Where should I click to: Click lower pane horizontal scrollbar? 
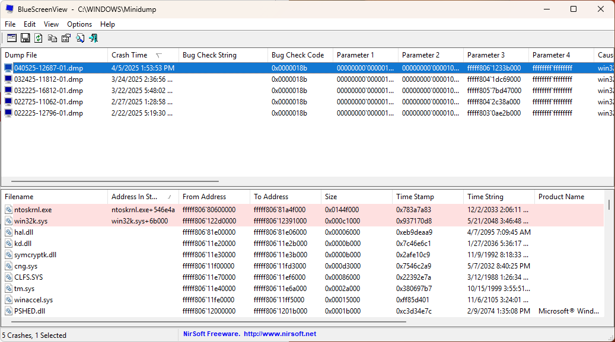[x=209, y=322]
